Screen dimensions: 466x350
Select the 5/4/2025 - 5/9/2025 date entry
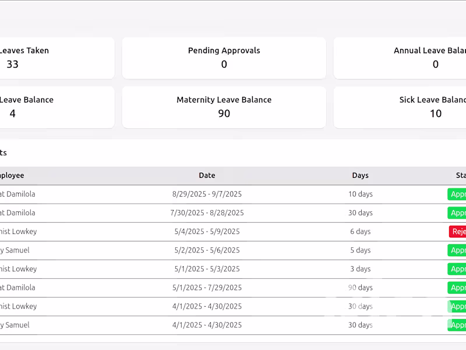(207, 232)
